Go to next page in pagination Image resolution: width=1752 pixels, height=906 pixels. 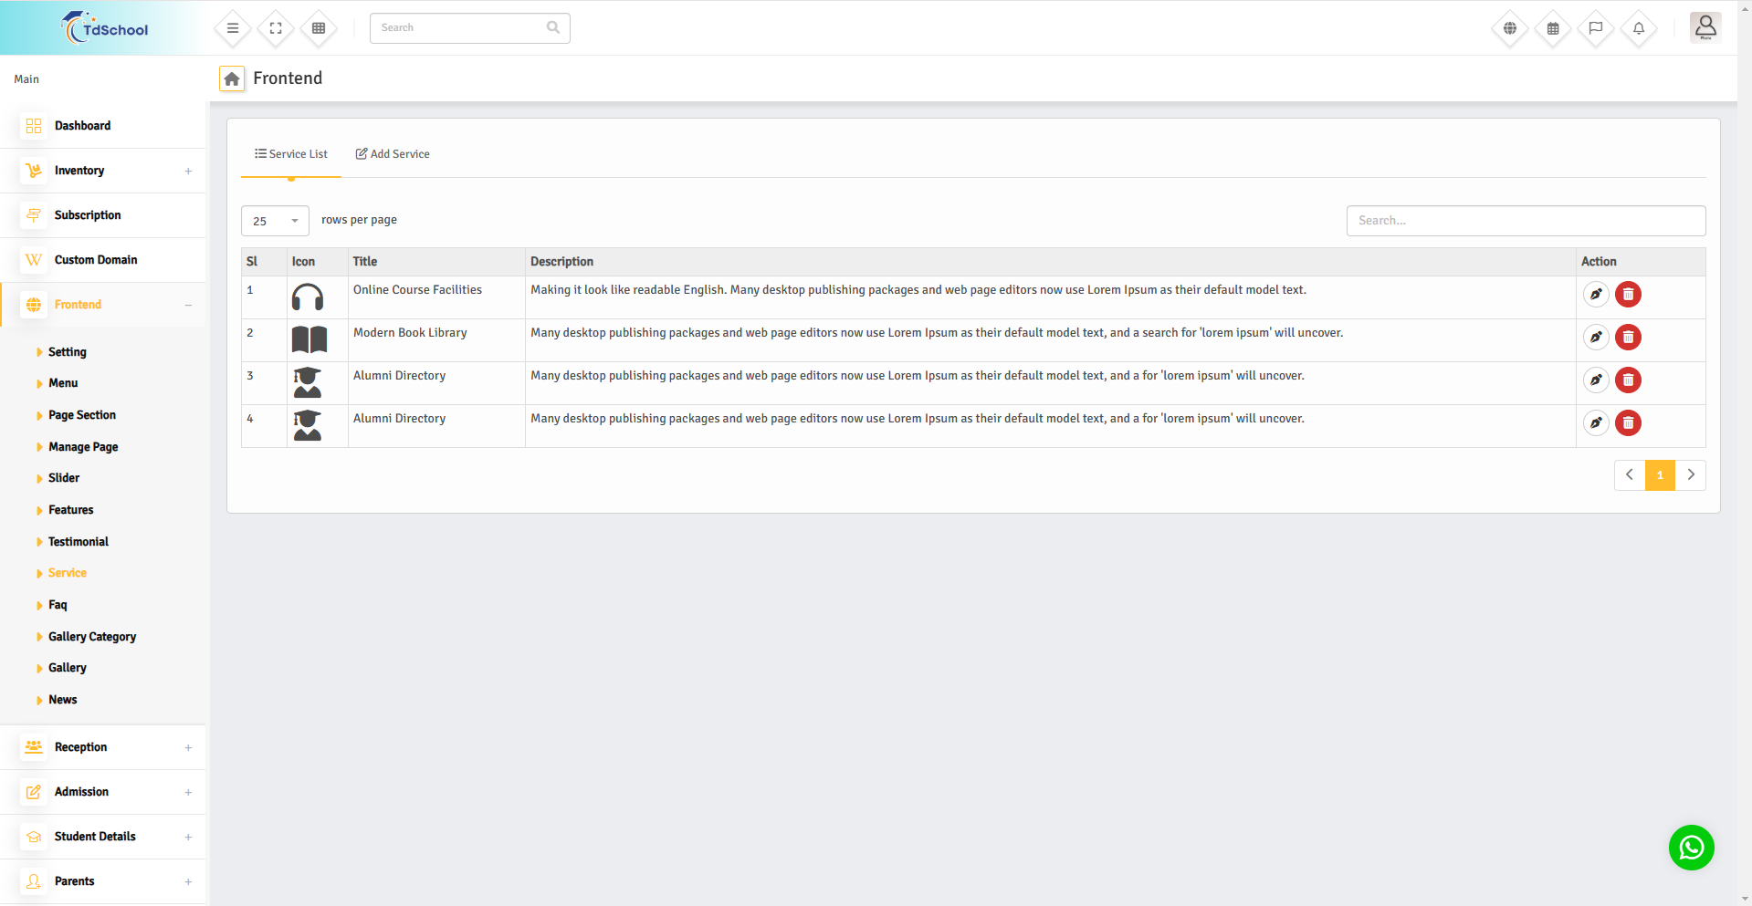pos(1691,475)
